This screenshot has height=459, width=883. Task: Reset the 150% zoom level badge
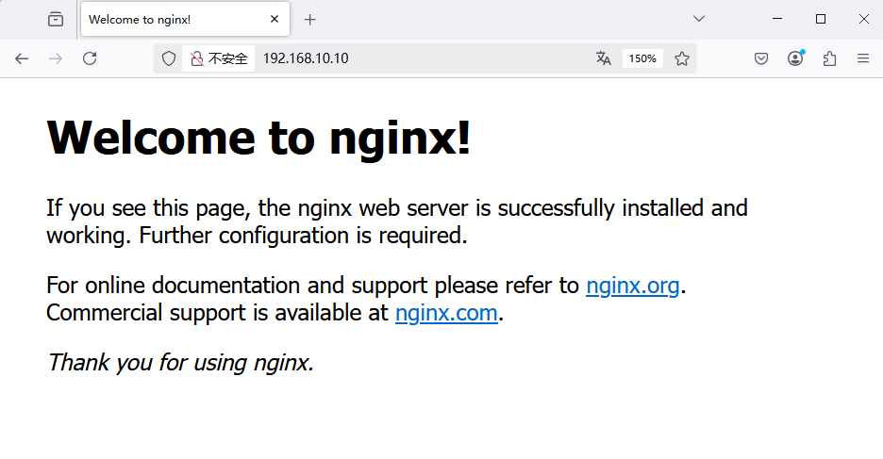(642, 58)
